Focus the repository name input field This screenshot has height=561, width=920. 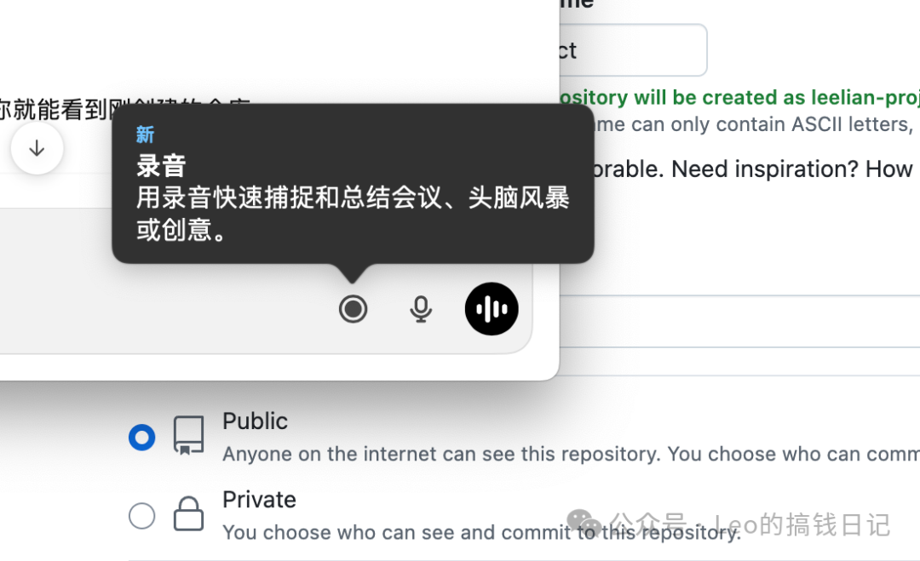pyautogui.click(x=633, y=50)
